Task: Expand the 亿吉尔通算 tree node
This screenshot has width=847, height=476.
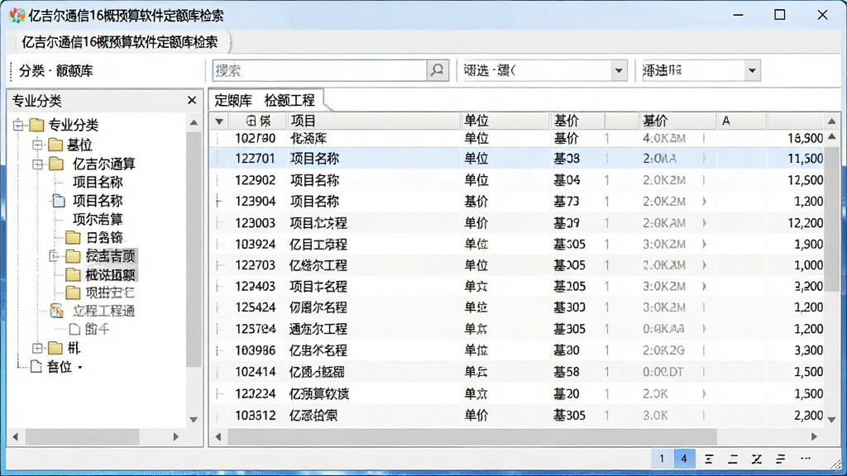Action: 37,164
